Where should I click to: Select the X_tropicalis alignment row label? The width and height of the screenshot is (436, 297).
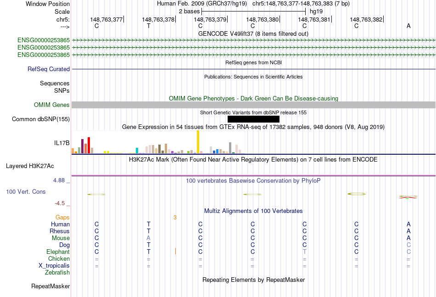coord(54,266)
